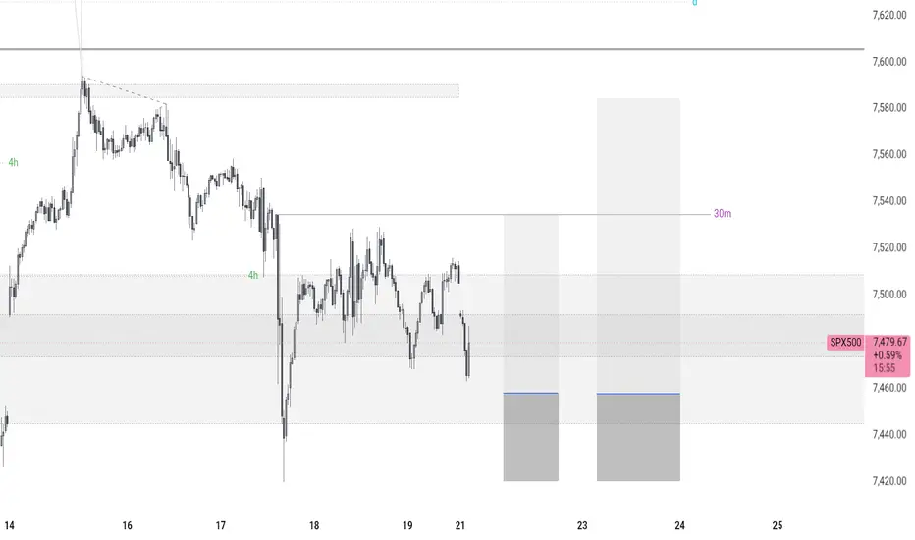Click date 14 on time axis
The height and width of the screenshot is (540, 915).
(9, 525)
